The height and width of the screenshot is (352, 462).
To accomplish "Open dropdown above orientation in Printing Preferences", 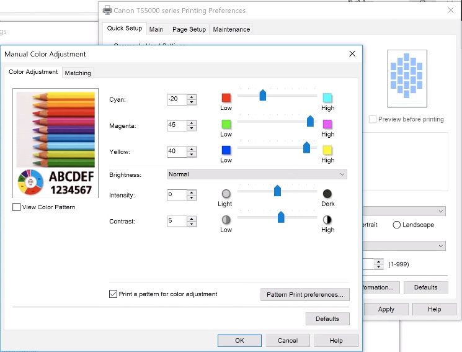I will 404,211.
